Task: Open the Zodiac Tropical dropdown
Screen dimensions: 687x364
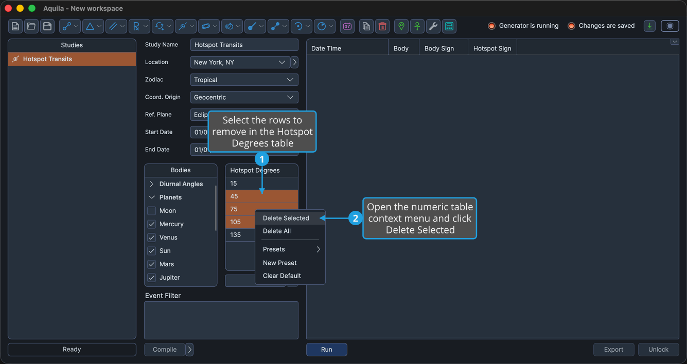Action: click(244, 80)
